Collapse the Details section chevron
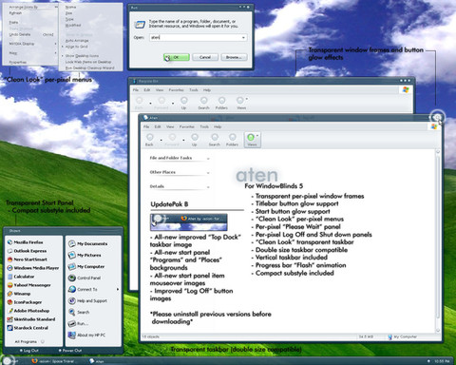456x365 pixels. tap(208, 186)
